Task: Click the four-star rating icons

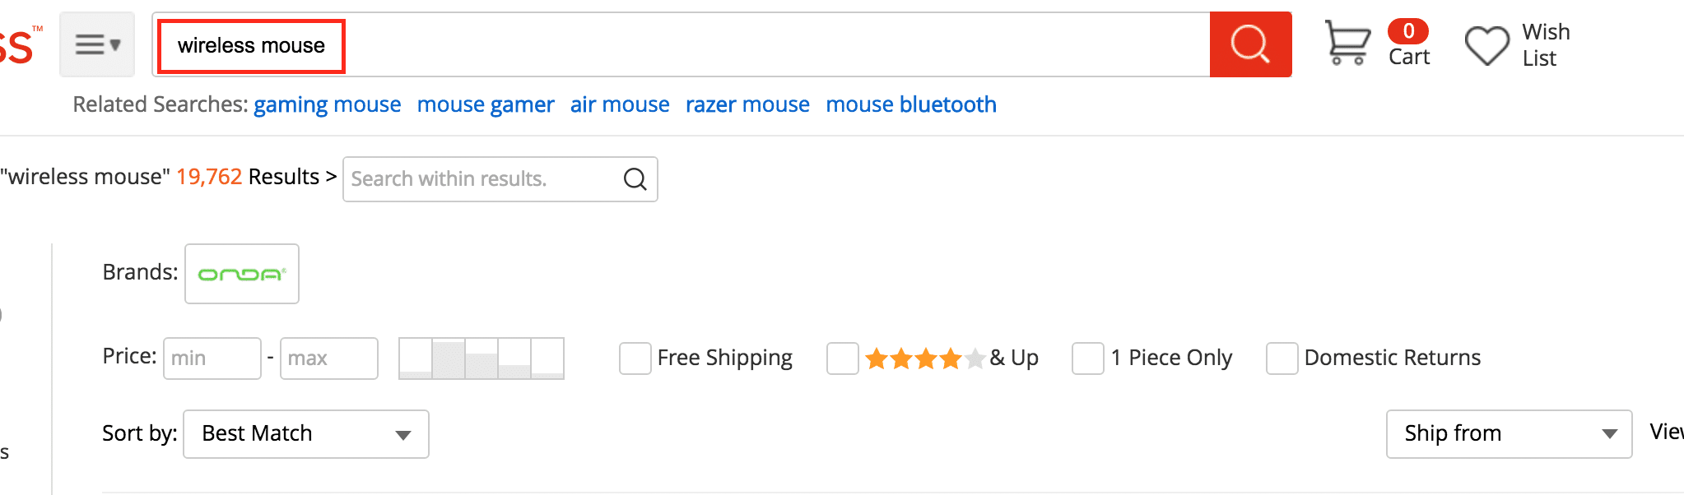Action: click(x=925, y=358)
